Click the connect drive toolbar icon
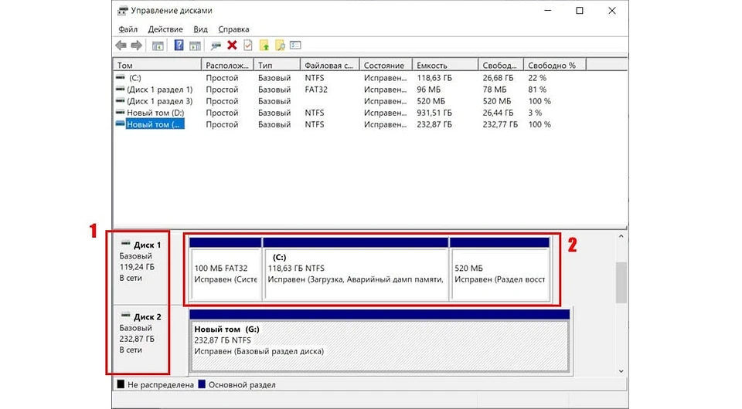Viewport: 742px width, 409px height. pos(216,46)
